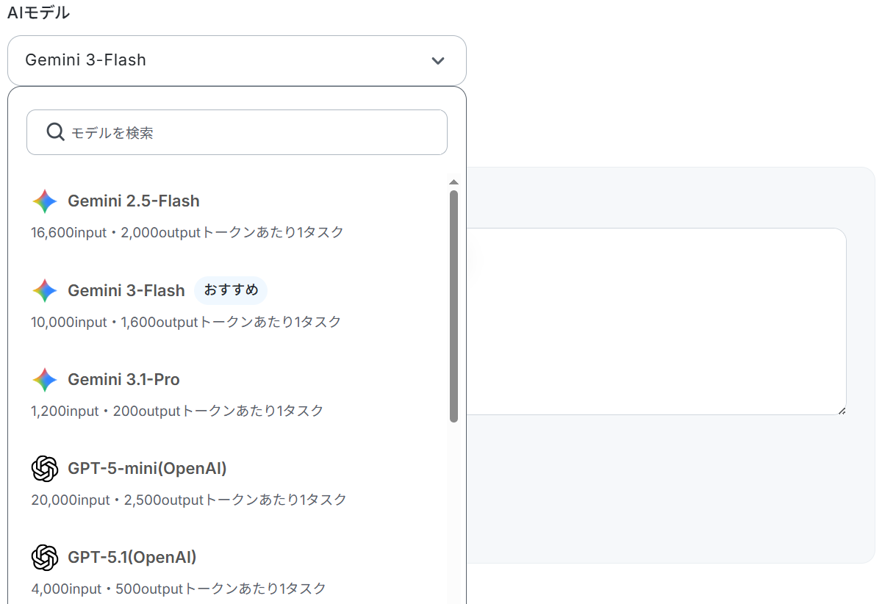Collapse the AI model dropdown chevron
Viewport: 882px width, 604px height.
pos(438,60)
